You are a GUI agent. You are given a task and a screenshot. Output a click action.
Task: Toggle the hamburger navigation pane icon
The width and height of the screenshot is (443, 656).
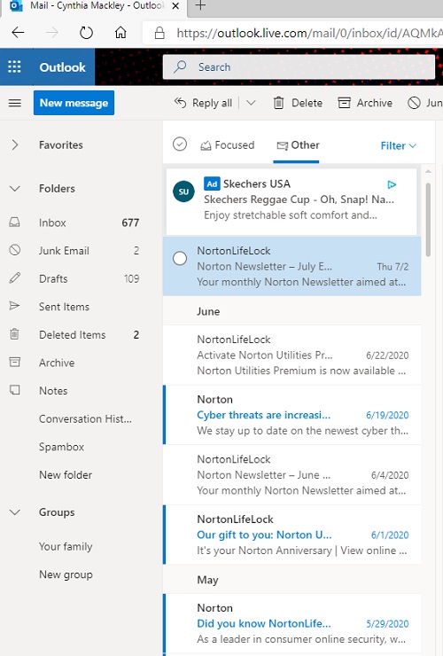pos(15,103)
